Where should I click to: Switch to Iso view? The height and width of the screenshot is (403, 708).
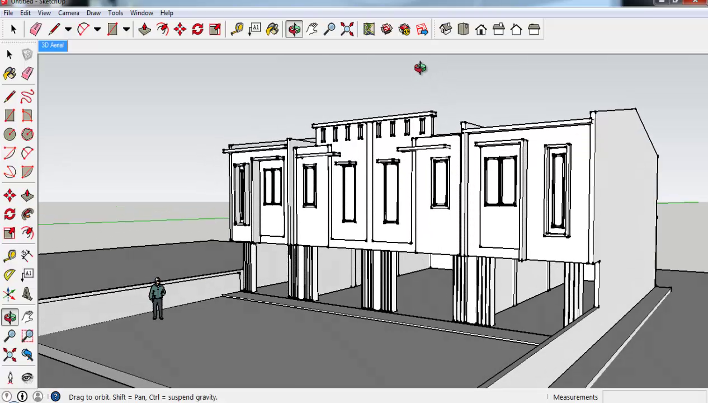446,29
